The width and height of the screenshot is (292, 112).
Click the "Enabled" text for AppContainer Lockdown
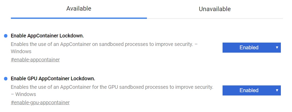pyautogui.click(x=249, y=48)
